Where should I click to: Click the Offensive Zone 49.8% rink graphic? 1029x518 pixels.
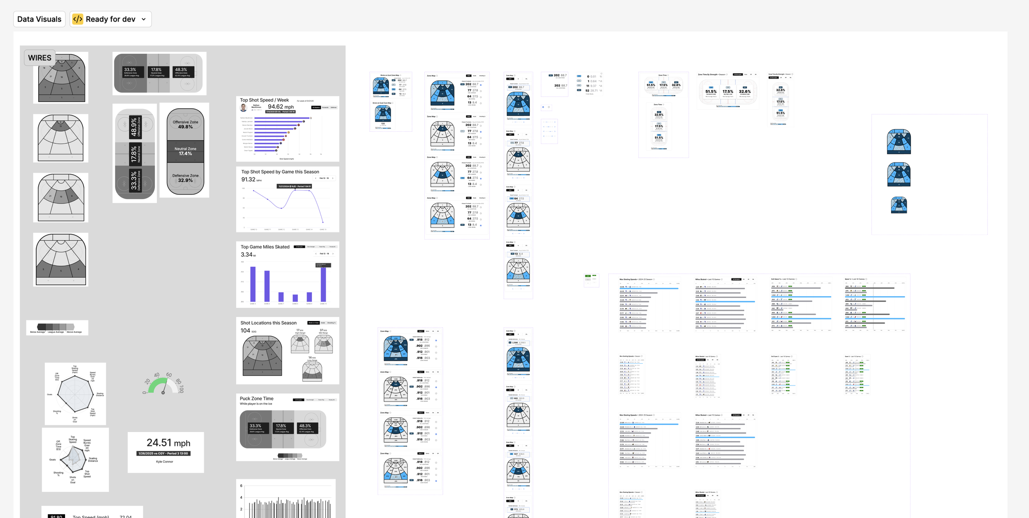[x=185, y=151]
